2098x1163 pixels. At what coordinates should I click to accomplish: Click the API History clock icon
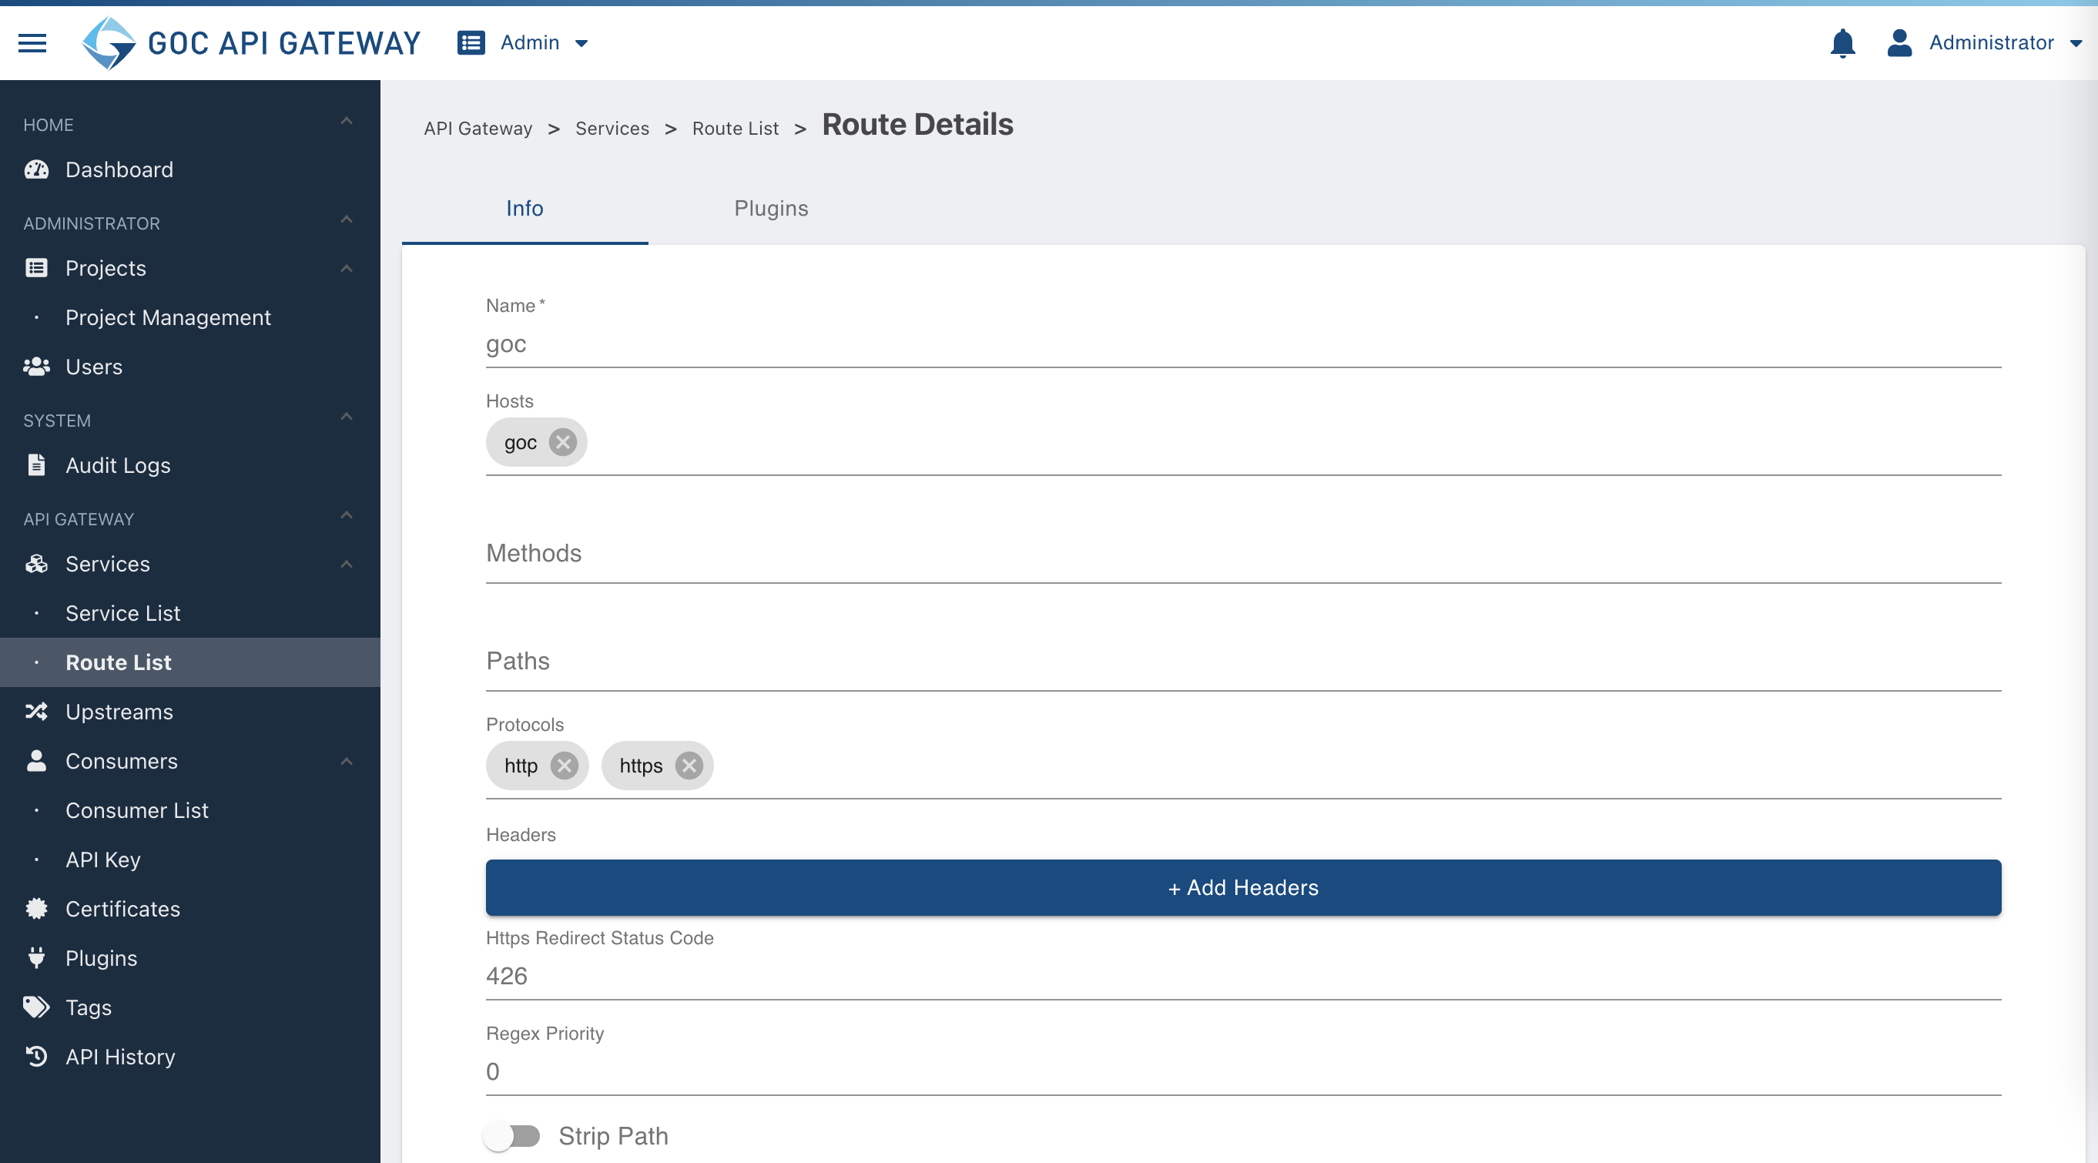[x=37, y=1056]
